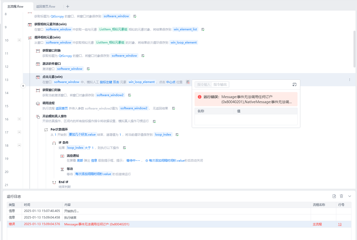
Task: Open run result icon on IF 条件 line
Action: coord(124,148)
